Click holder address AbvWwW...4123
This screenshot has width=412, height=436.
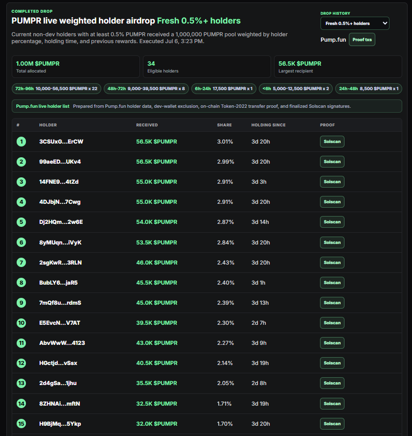click(62, 343)
